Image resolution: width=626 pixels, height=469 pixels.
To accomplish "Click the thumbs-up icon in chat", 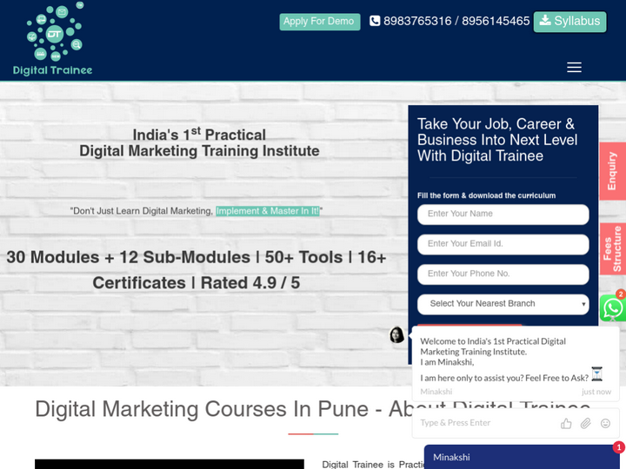I will tap(566, 423).
